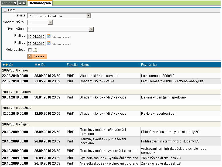The height and width of the screenshot is (167, 222).
Task: Focus the Platí do date field
Action: (36, 43)
